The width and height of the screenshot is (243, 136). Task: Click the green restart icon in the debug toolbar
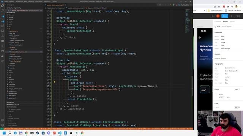click(174, 5)
